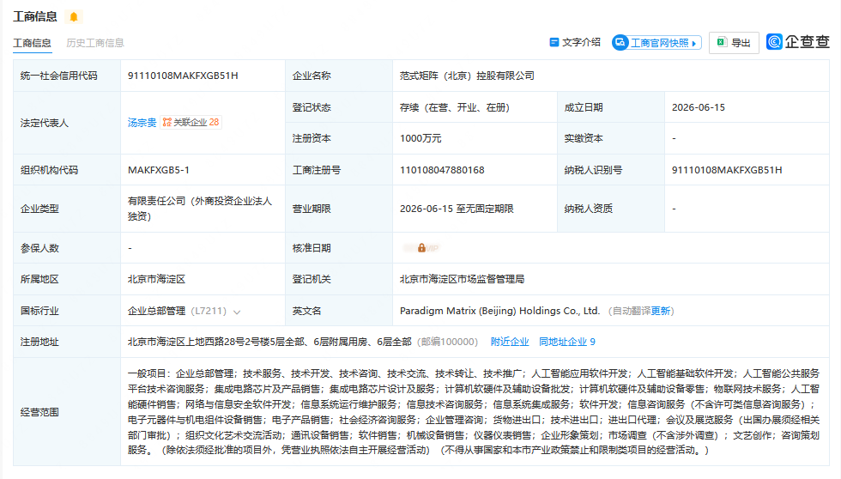Click registration status 存续（在营、开业、在册）

(454, 107)
